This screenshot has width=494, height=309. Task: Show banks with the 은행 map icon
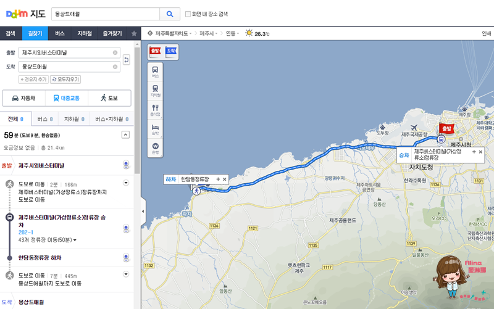tap(156, 148)
